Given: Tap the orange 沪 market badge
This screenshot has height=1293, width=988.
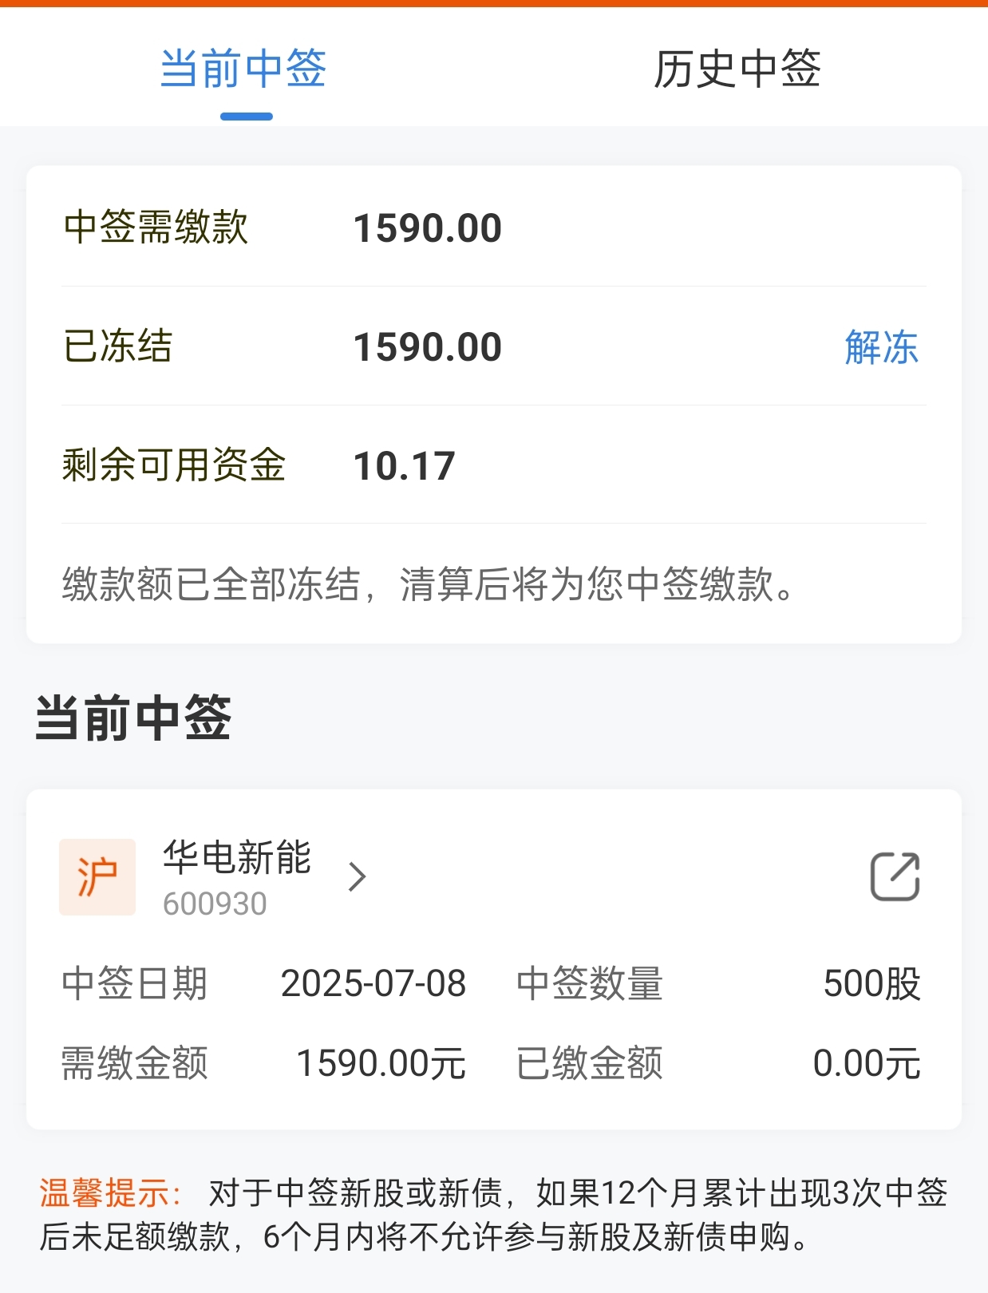Looking at the screenshot, I should click(x=97, y=876).
